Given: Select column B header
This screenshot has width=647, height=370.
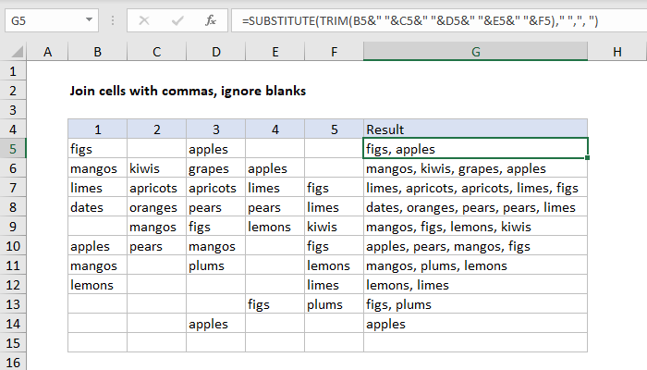Looking at the screenshot, I should [x=97, y=53].
